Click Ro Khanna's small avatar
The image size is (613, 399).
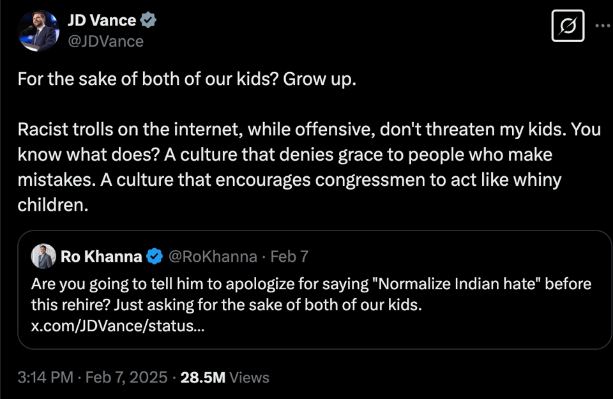(43, 257)
